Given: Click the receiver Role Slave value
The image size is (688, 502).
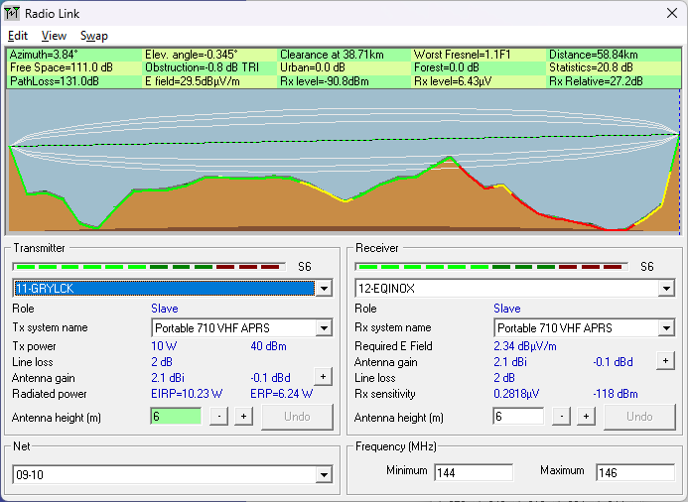Looking at the screenshot, I should (x=506, y=309).
